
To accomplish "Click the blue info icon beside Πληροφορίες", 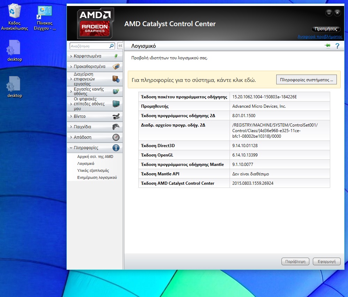I will point(116,148).
